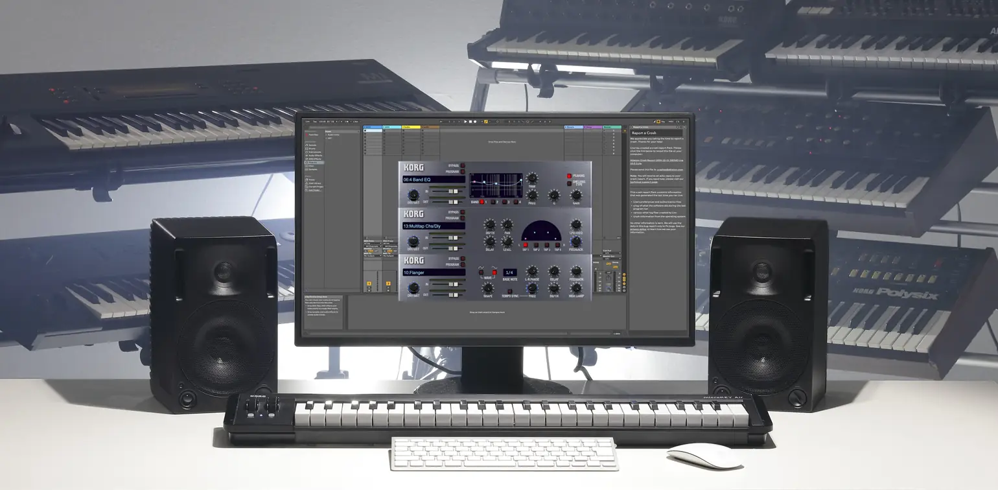
Task: Toggle Bypass on the Flanger effect
Action: [x=463, y=259]
